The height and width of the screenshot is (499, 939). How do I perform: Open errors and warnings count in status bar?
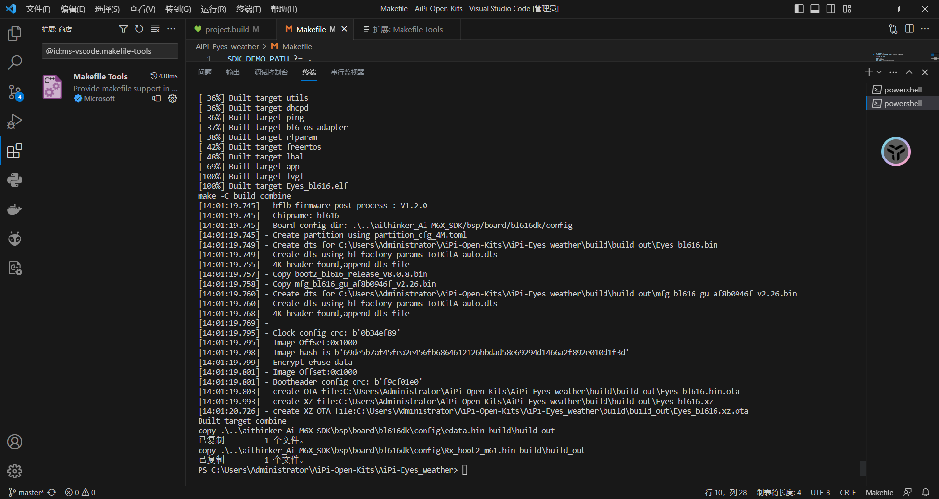point(80,492)
